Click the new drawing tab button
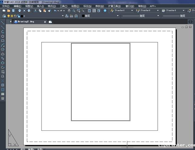195x150 pixels. tap(50, 22)
